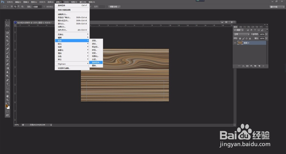The image size is (286, 154).
Task: Select the Gradient tool
Action: coord(7,68)
